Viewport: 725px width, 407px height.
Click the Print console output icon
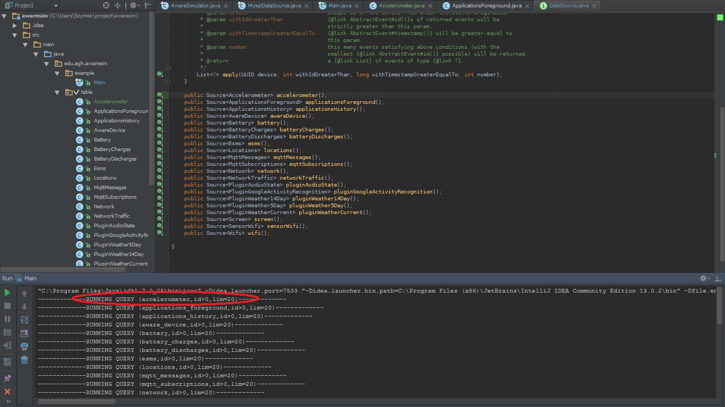(x=24, y=347)
